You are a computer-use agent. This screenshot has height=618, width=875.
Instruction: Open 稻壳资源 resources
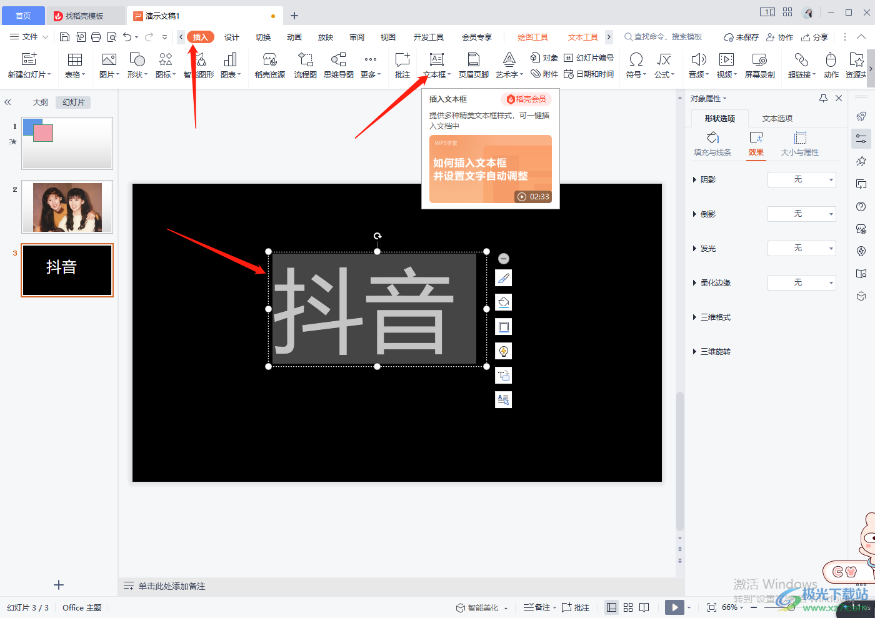pyautogui.click(x=270, y=66)
